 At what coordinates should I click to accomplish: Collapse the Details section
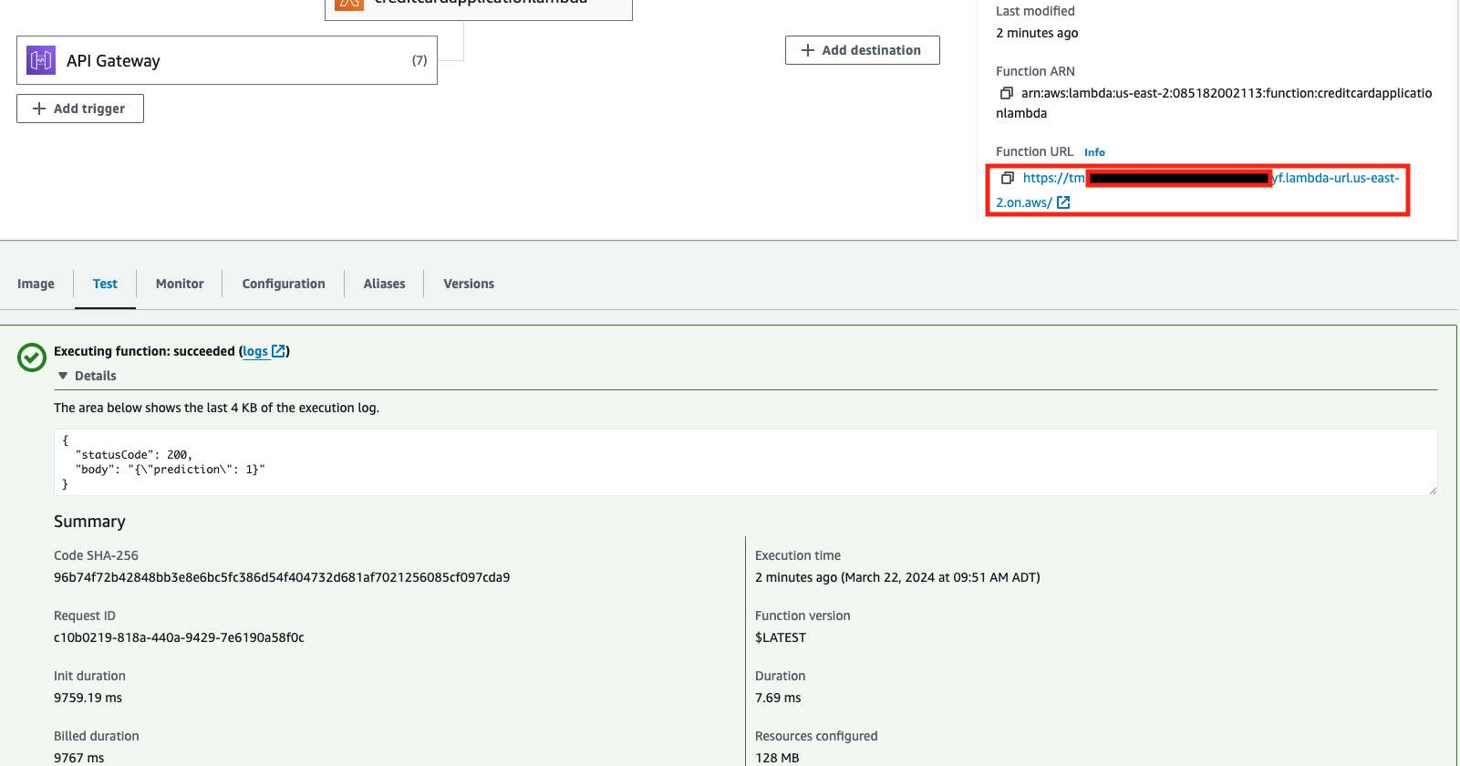(63, 376)
